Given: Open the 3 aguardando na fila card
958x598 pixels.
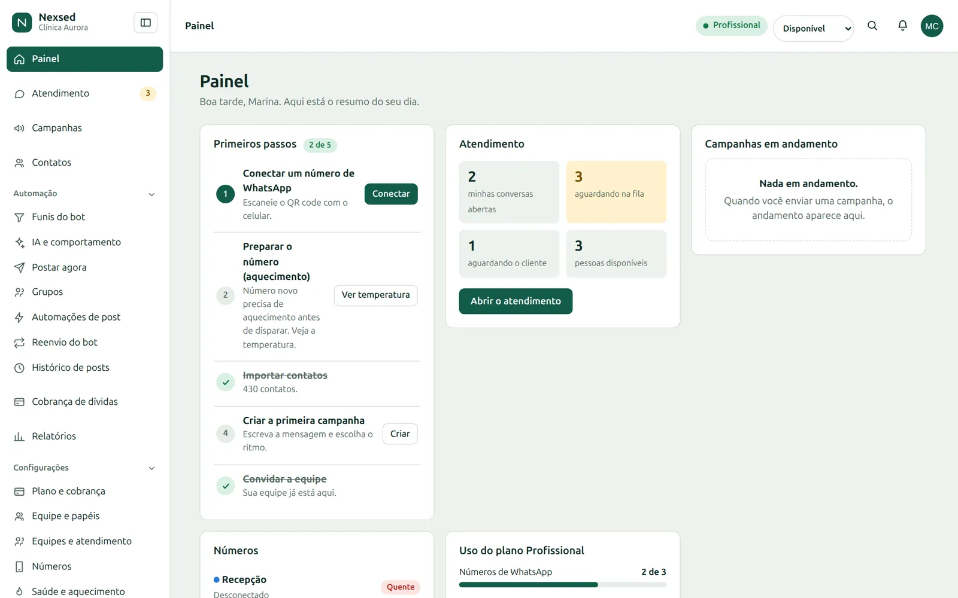Looking at the screenshot, I should click(x=616, y=192).
